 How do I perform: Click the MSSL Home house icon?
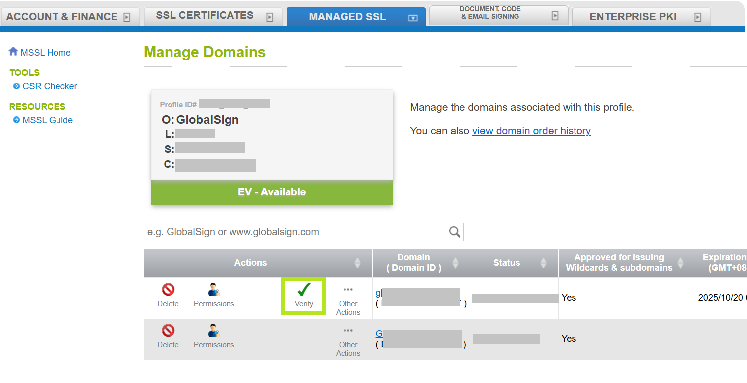[13, 52]
